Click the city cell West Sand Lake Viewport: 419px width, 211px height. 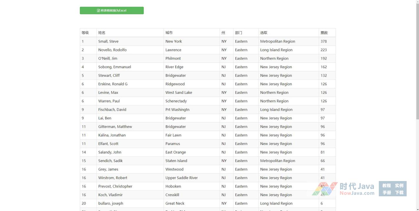click(192, 93)
